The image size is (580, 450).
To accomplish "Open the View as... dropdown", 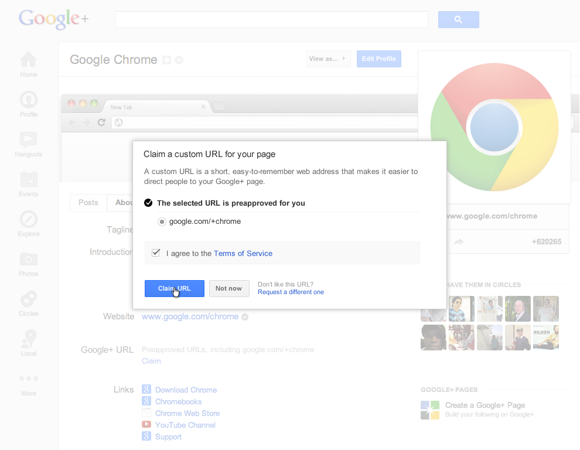I will click(328, 59).
